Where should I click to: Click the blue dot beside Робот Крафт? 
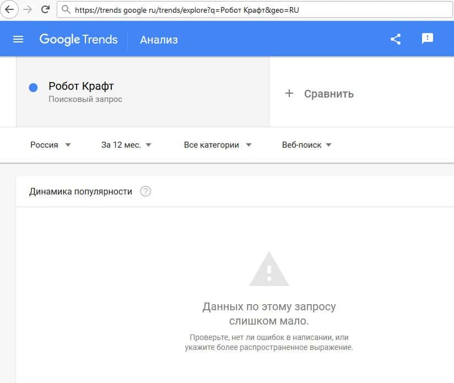point(33,88)
